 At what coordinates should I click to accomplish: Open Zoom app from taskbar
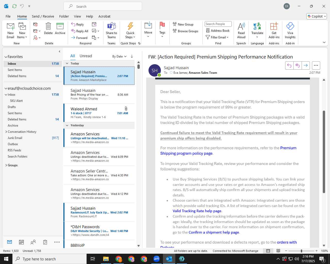pos(156,259)
